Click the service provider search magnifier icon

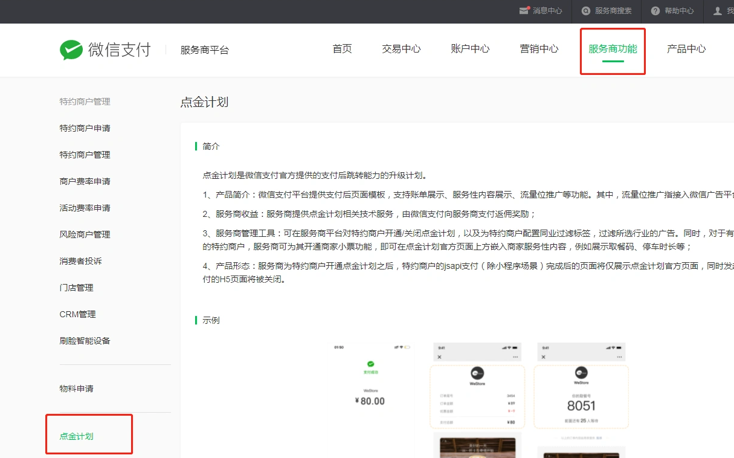(x=585, y=11)
